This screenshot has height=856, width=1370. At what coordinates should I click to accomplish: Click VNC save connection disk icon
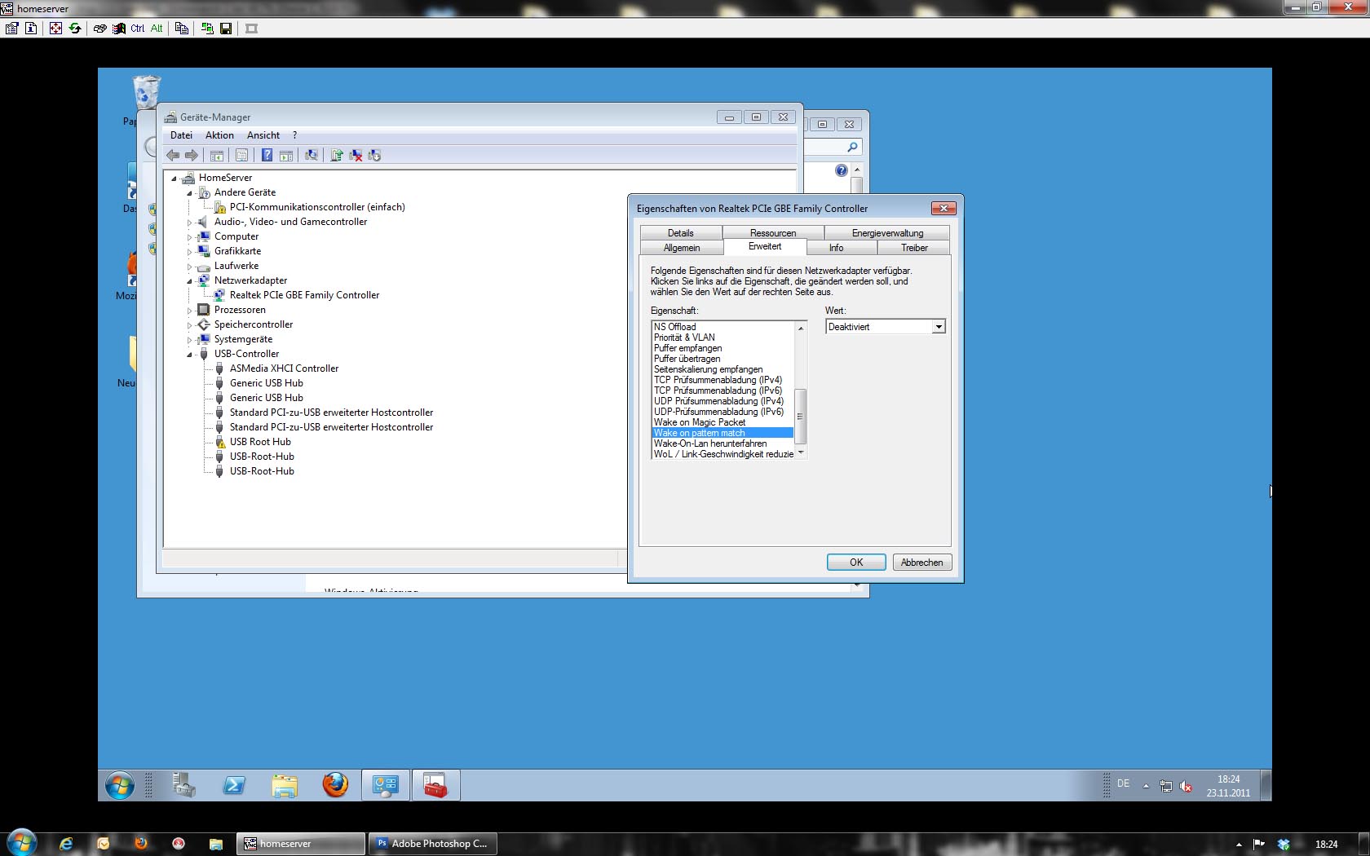point(227,29)
